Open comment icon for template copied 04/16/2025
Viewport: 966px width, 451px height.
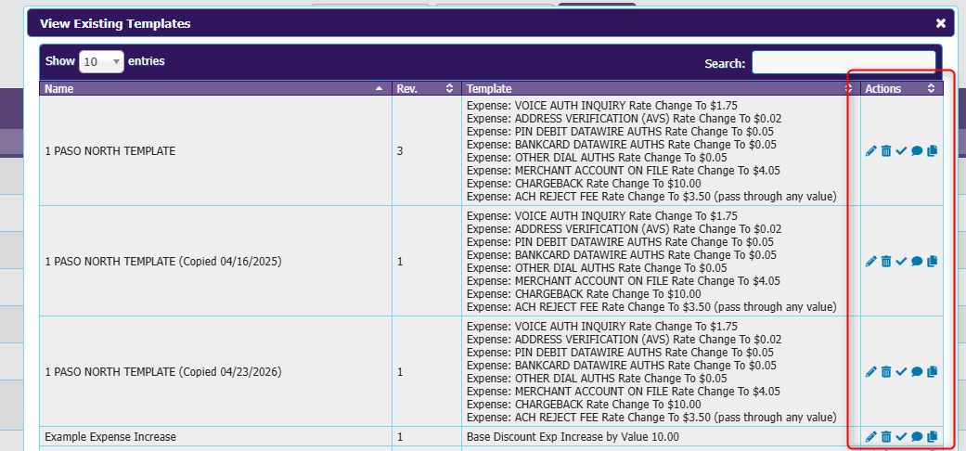point(917,262)
